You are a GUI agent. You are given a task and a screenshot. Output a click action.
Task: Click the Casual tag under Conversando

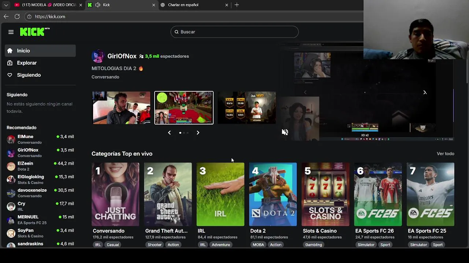tap(113, 245)
